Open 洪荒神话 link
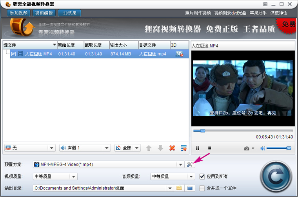298x197 pixels. click(279, 13)
